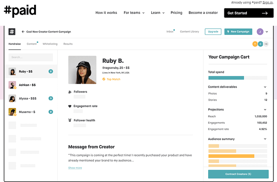The image size is (277, 182).
Task: Open the Pricing page
Action: click(176, 13)
